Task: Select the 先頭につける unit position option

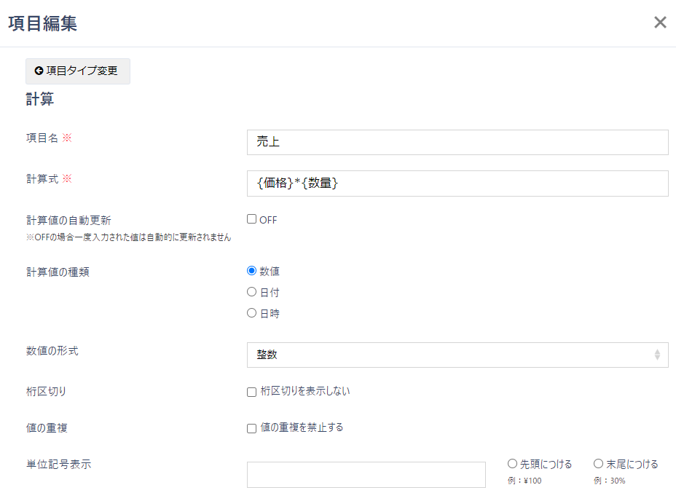Action: point(513,463)
